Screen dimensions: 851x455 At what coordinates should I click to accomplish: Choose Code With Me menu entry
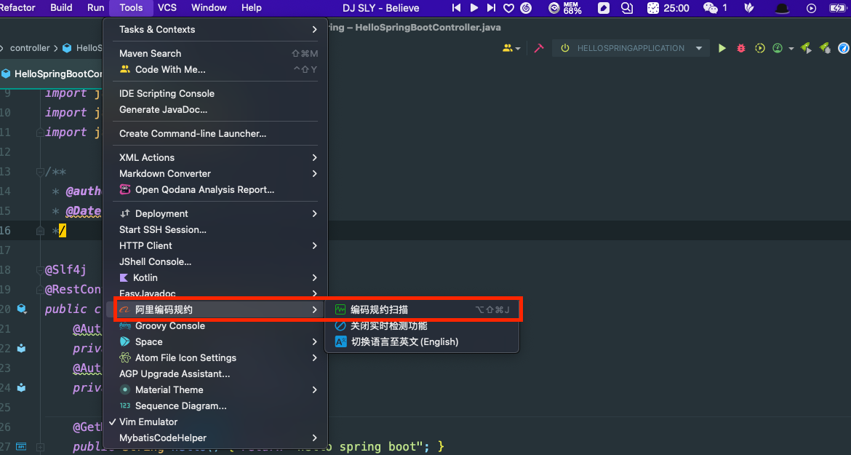[216, 69]
